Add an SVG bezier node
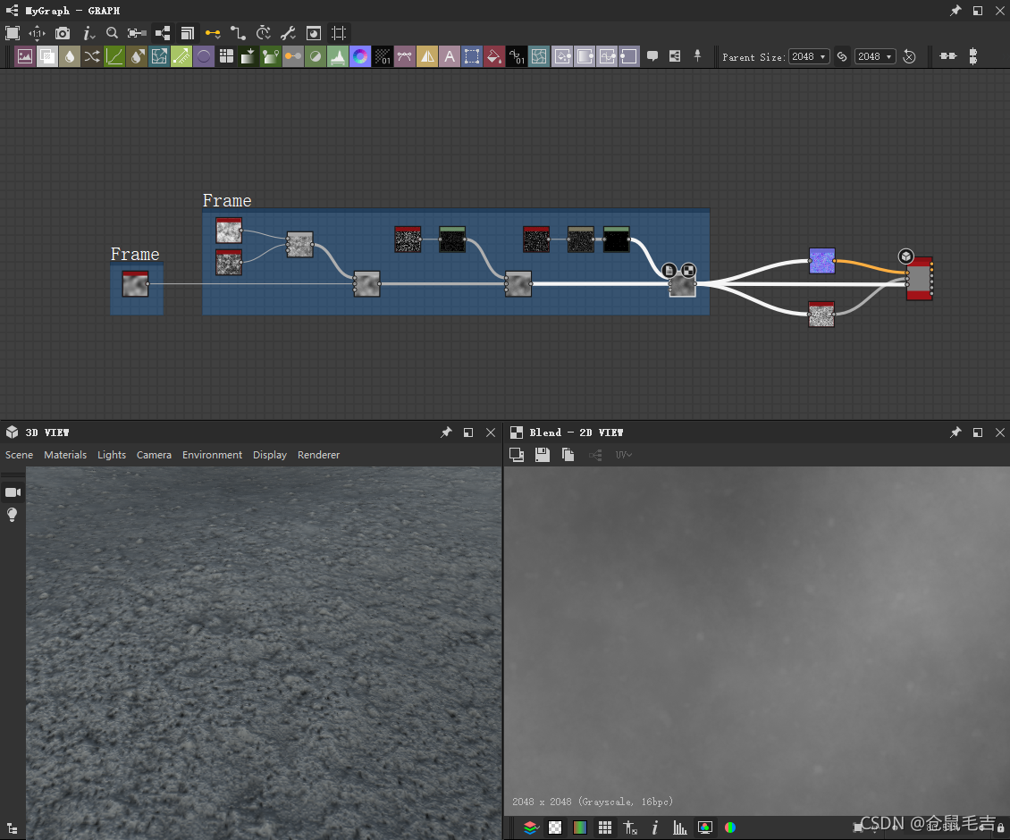1010x840 pixels. pyautogui.click(x=405, y=56)
